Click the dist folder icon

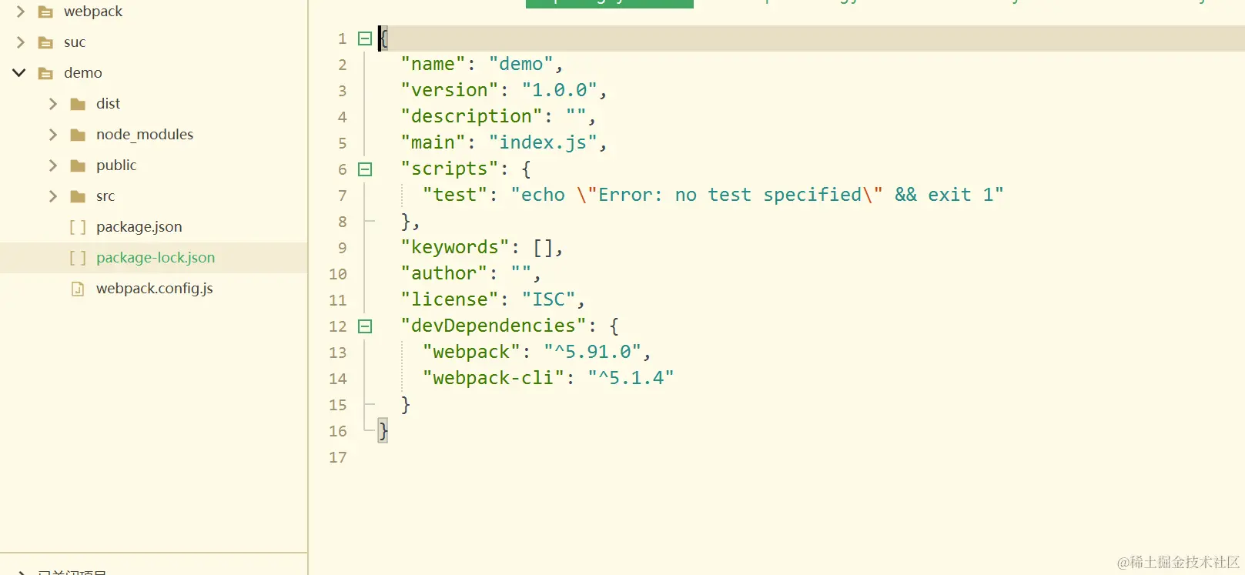click(x=78, y=104)
